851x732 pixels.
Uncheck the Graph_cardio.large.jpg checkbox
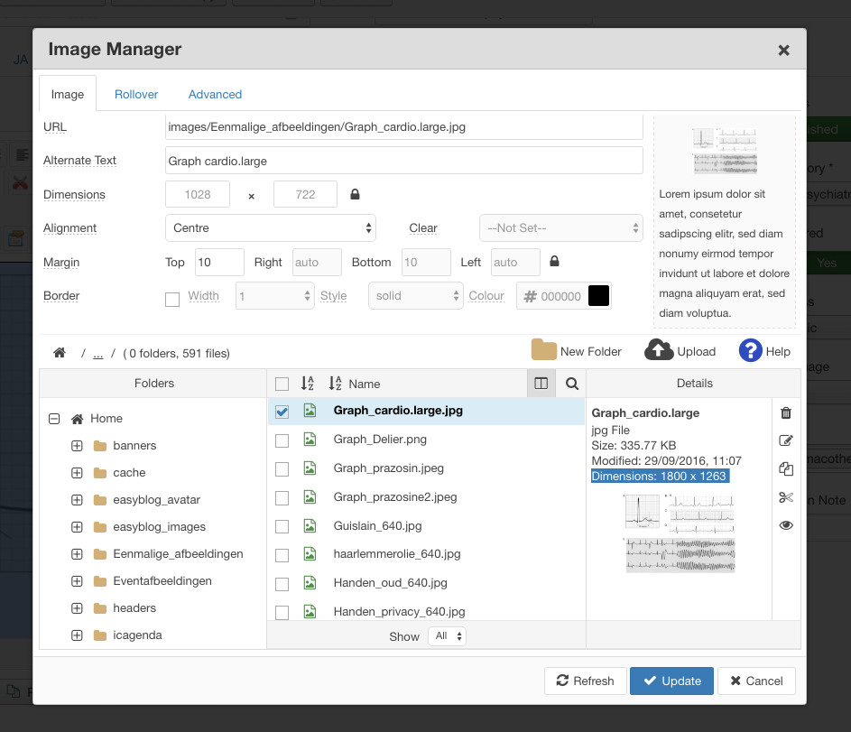point(282,412)
